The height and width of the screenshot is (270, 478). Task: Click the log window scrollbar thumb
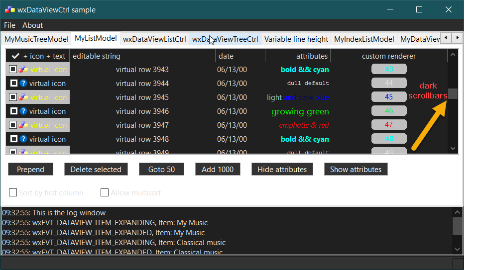(457, 226)
